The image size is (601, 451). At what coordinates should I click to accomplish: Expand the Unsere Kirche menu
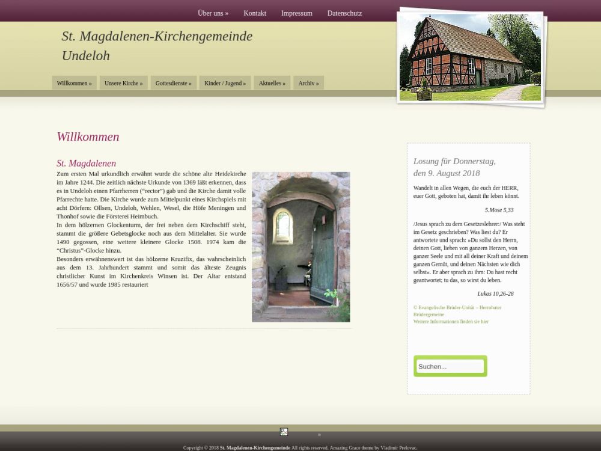pyautogui.click(x=123, y=83)
